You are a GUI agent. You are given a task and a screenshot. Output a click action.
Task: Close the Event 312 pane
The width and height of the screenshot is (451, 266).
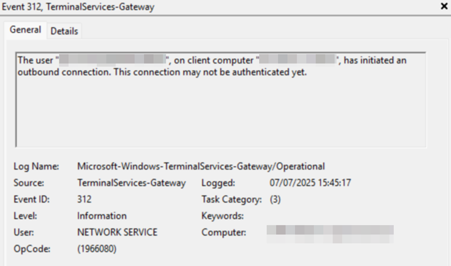[444, 7]
